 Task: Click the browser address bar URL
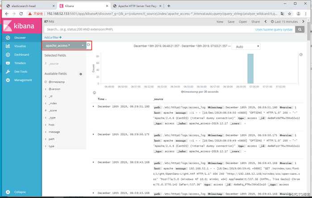162,14
